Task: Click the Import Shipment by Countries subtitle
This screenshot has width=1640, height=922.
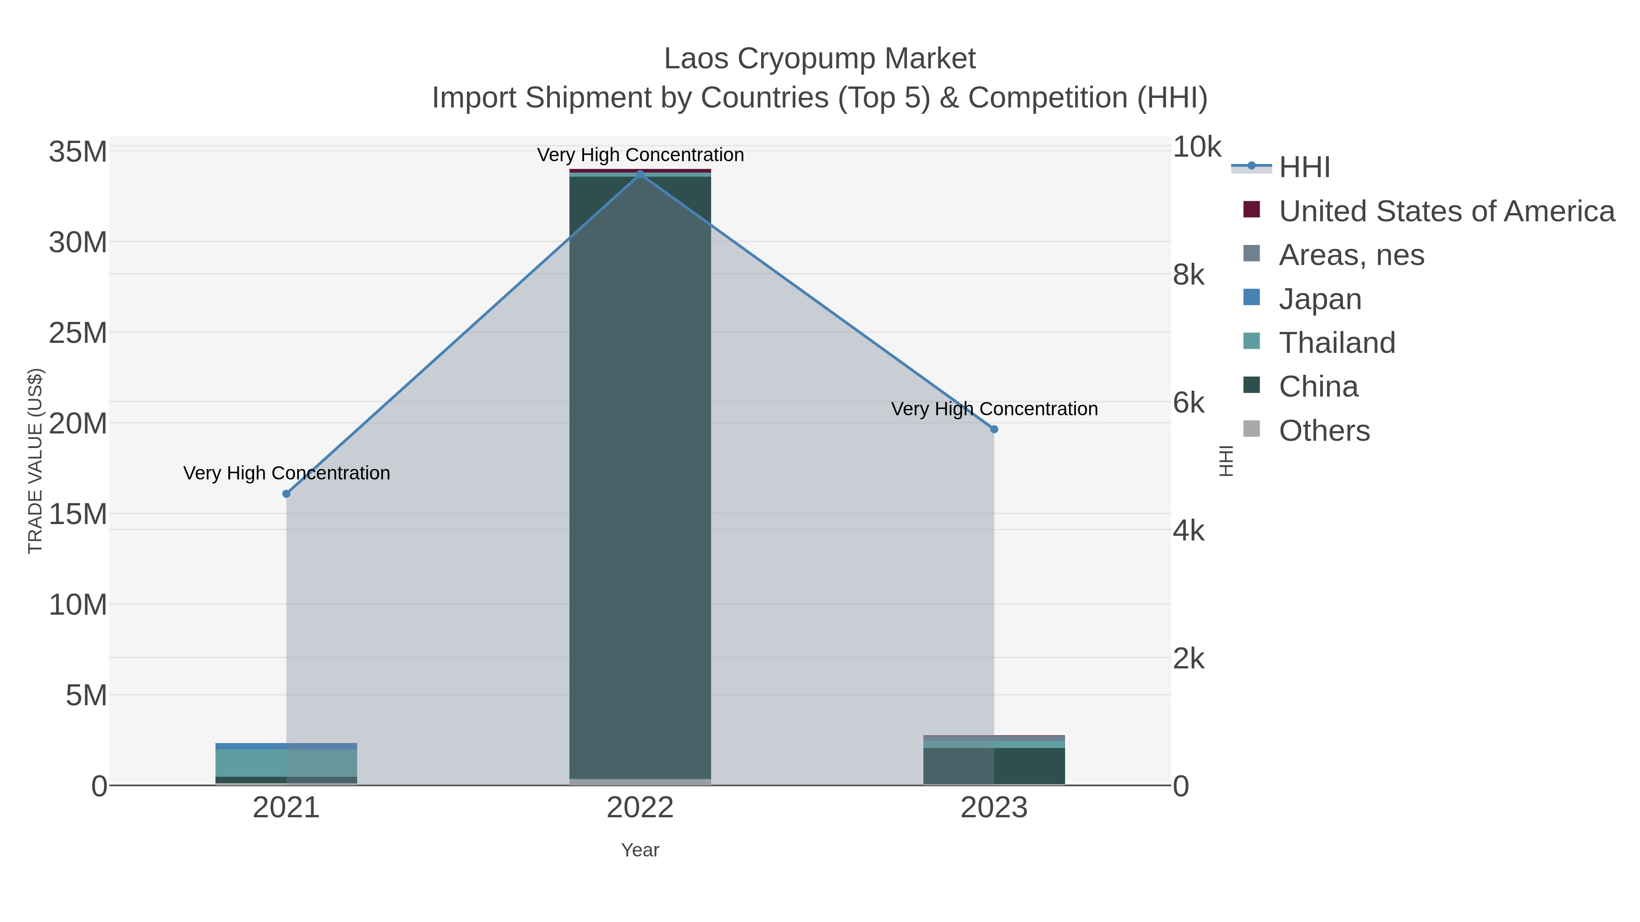Action: [x=820, y=98]
